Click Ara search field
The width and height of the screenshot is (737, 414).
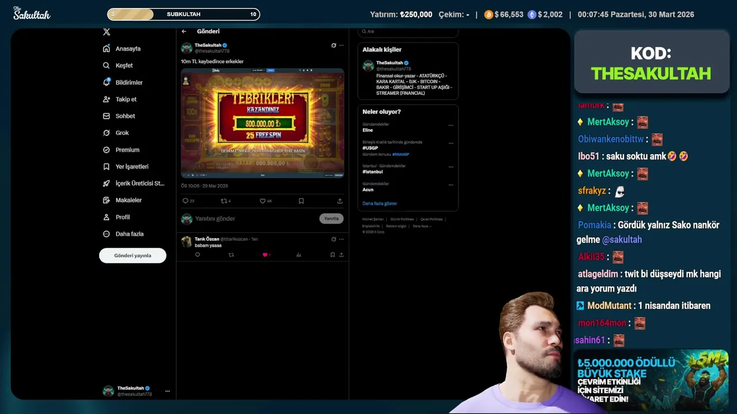point(408,32)
